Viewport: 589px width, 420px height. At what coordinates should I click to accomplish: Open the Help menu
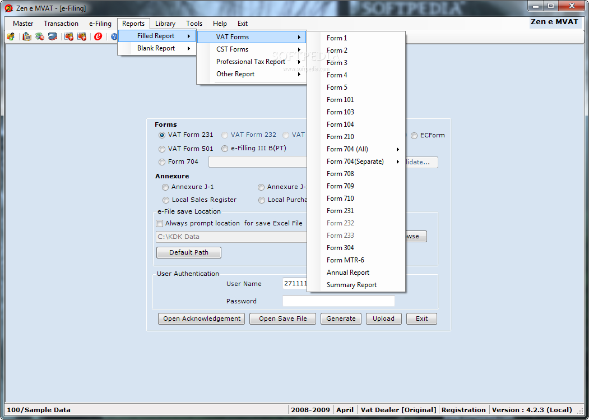pyautogui.click(x=220, y=24)
